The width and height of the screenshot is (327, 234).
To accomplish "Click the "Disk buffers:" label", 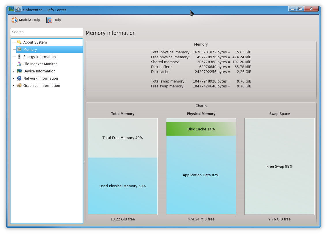I will coord(161,67).
